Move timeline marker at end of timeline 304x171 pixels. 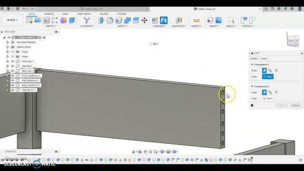pos(252,160)
